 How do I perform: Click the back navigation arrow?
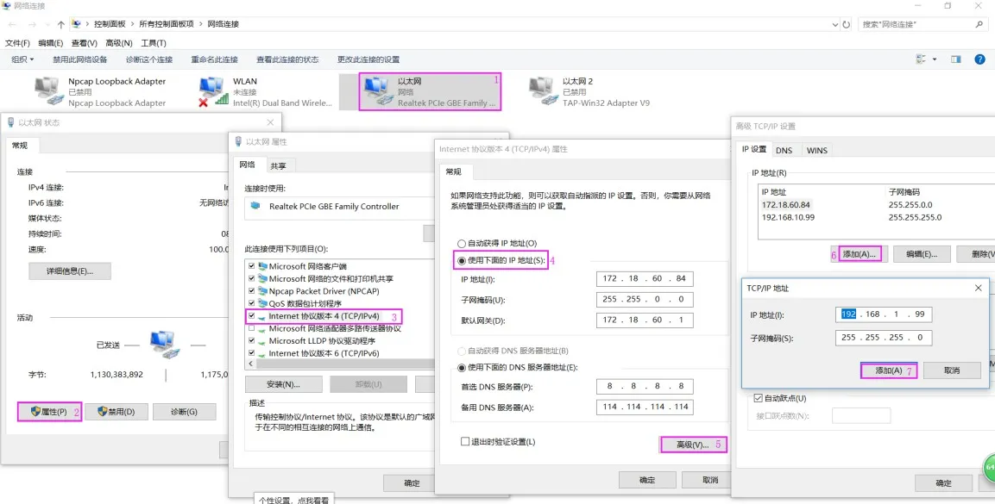tap(14, 23)
